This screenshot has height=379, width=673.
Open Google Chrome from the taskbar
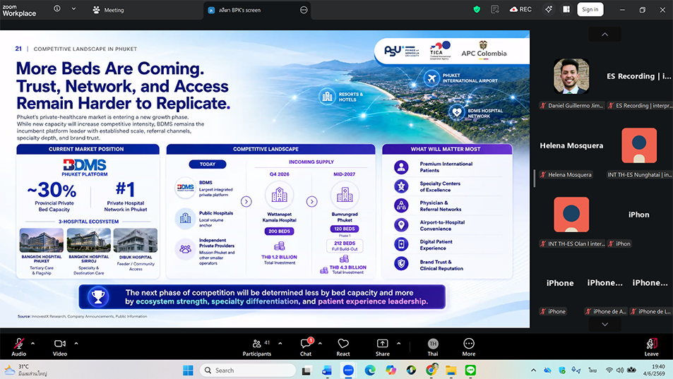pos(431,371)
